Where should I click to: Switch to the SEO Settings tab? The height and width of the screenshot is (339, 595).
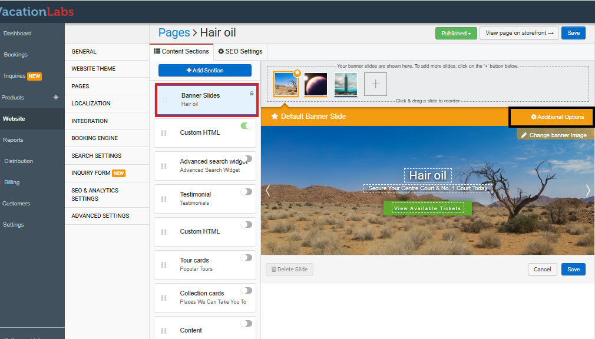pos(240,52)
